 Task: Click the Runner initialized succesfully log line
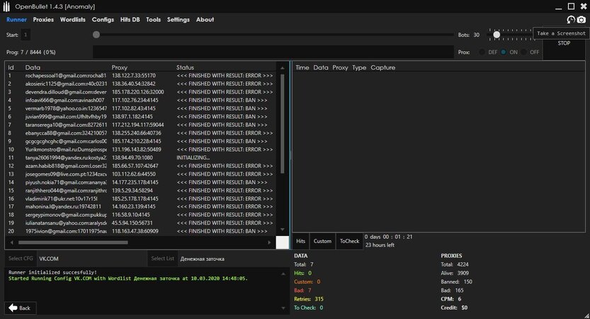[52, 272]
